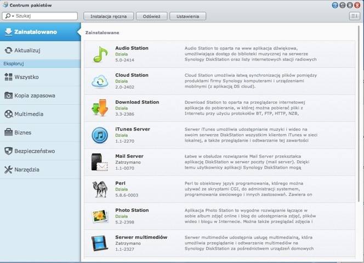
Task: Open the Perl package title
Action: coord(120,183)
